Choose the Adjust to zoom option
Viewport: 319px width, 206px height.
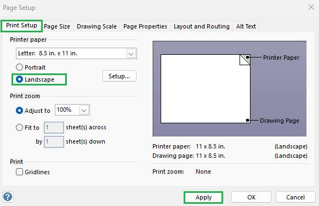click(x=19, y=111)
